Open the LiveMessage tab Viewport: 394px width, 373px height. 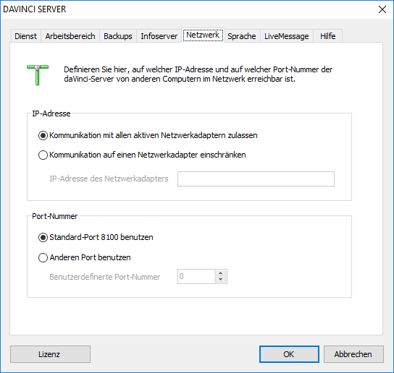coord(287,36)
